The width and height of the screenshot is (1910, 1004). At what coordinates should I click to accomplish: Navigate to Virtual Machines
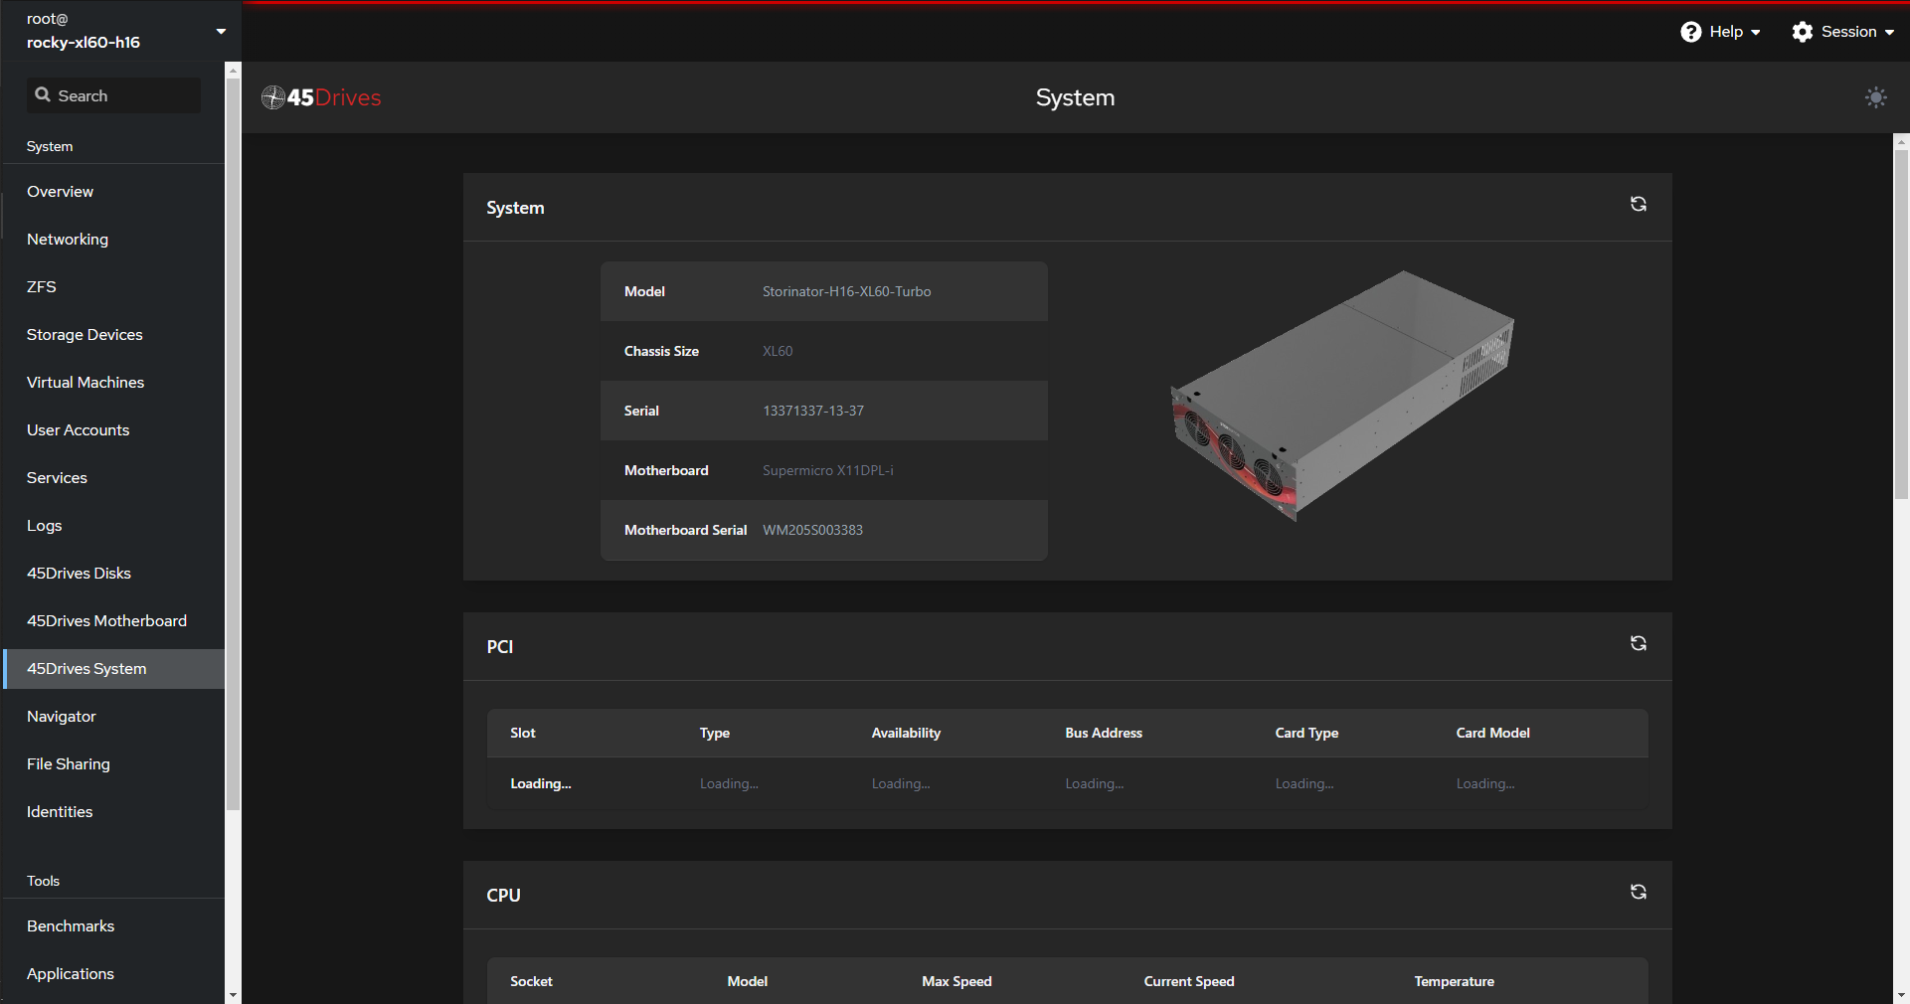click(x=114, y=383)
